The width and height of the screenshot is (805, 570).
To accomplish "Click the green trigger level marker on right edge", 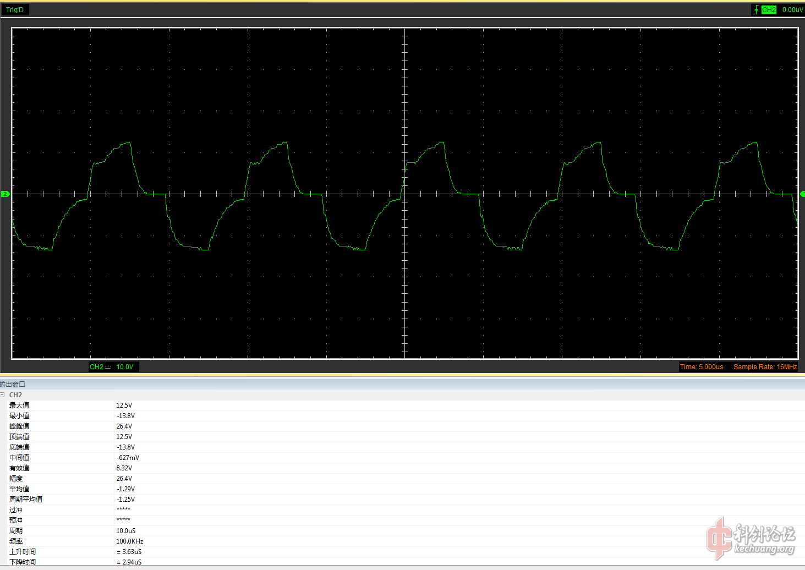I will 802,194.
